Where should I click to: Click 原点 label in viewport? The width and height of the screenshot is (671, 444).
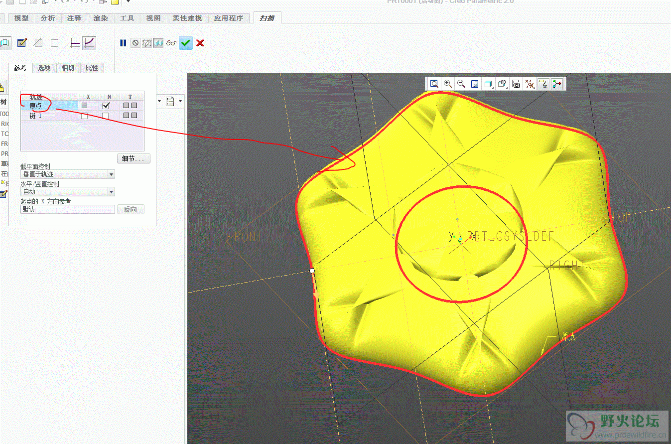tap(569, 337)
